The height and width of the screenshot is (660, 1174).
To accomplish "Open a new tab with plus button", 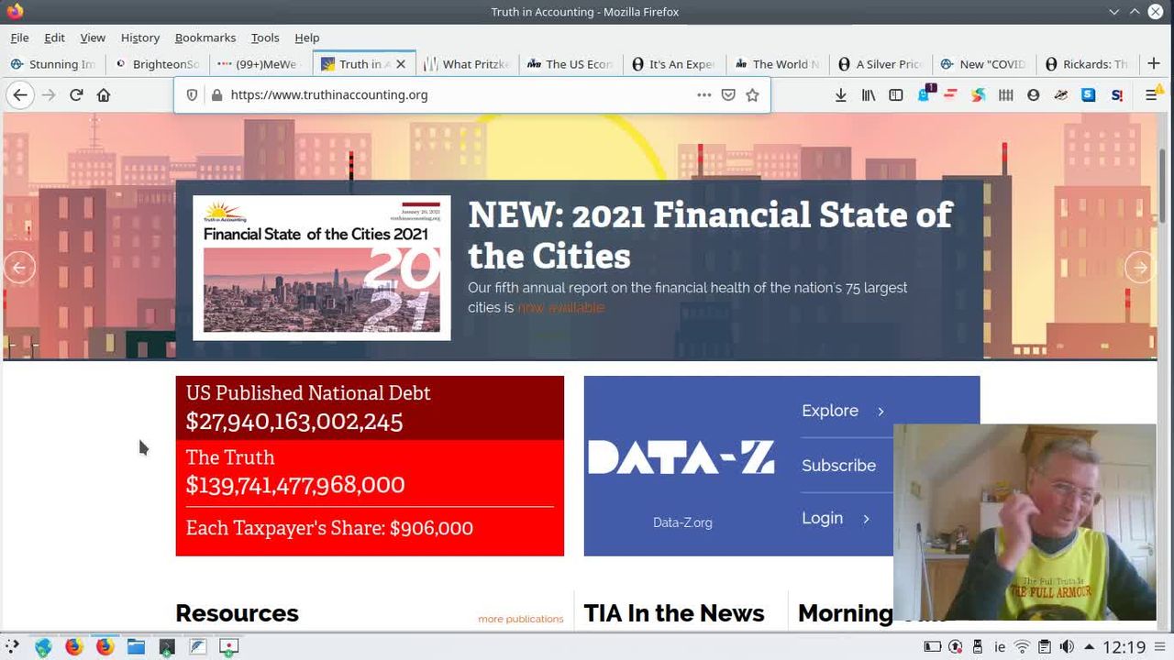I will coord(1153,63).
